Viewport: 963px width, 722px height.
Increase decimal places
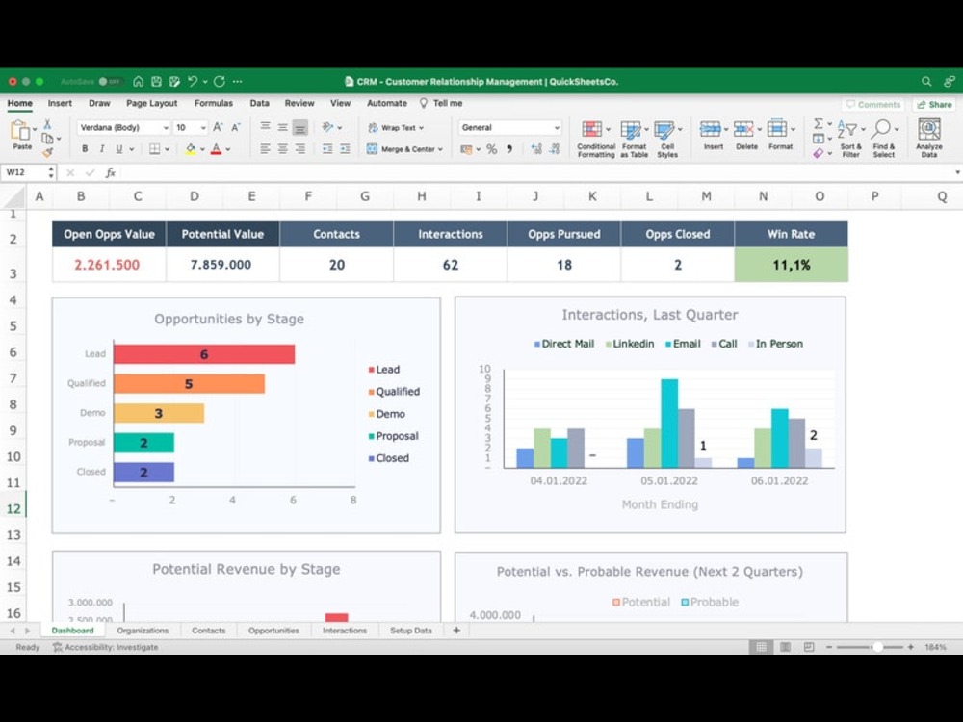pyautogui.click(x=536, y=149)
